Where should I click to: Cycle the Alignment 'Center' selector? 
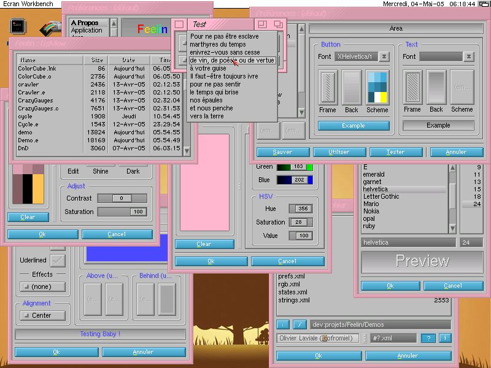pyautogui.click(x=42, y=315)
